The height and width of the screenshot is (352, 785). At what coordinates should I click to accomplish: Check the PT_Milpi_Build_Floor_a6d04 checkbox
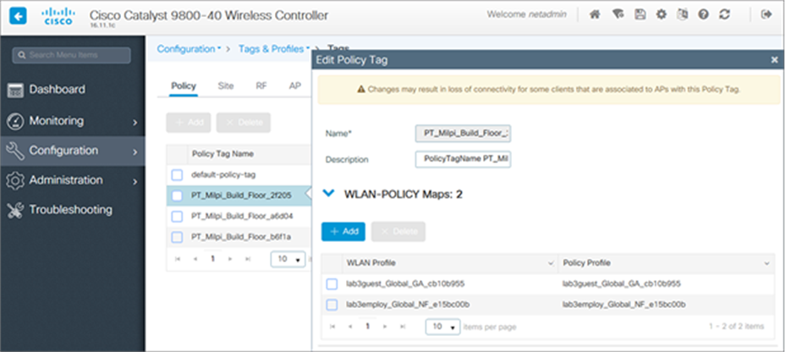tap(177, 217)
